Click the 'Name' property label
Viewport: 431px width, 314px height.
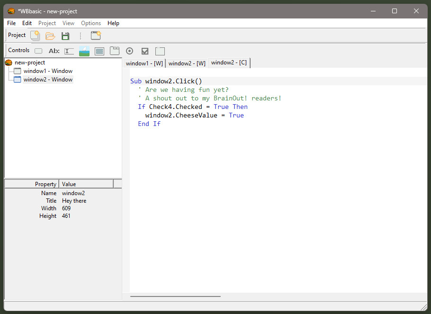(x=49, y=193)
